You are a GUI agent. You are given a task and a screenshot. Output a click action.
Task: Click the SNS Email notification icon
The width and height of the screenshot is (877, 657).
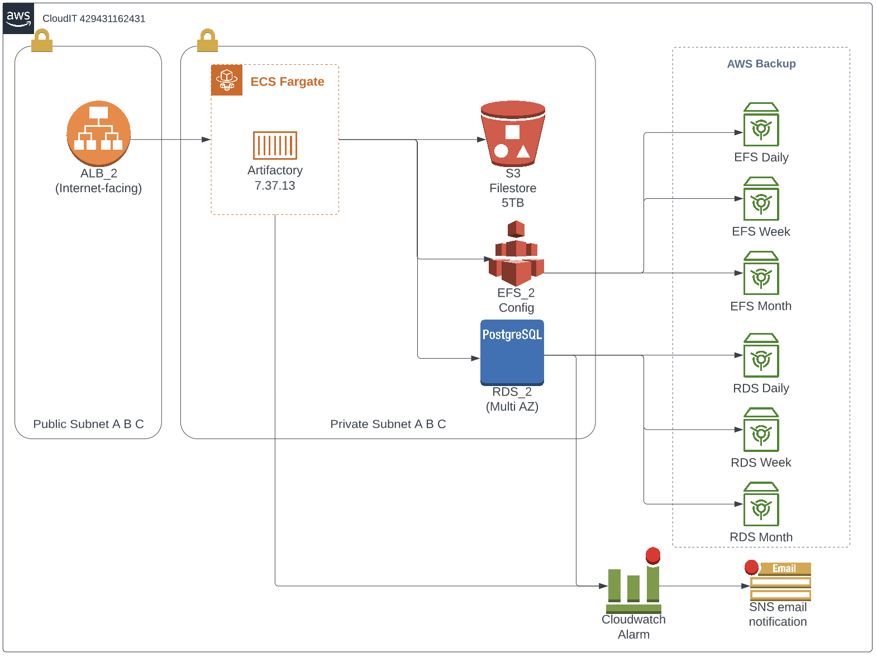pyautogui.click(x=778, y=581)
